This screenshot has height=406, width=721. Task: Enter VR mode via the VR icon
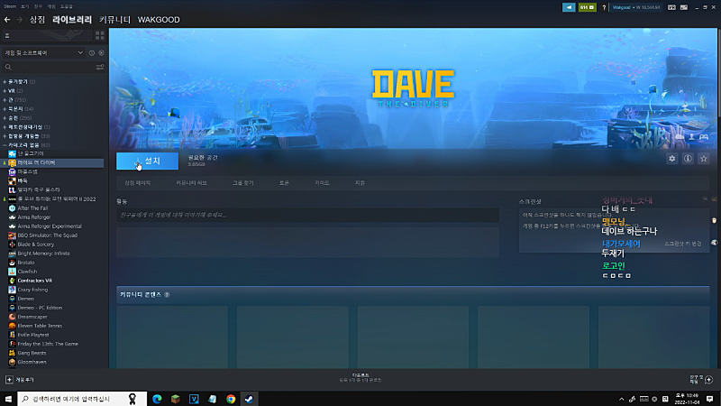click(x=671, y=7)
